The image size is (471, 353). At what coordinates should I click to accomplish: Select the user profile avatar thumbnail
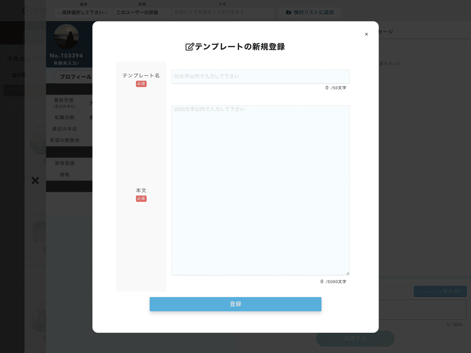(x=67, y=36)
